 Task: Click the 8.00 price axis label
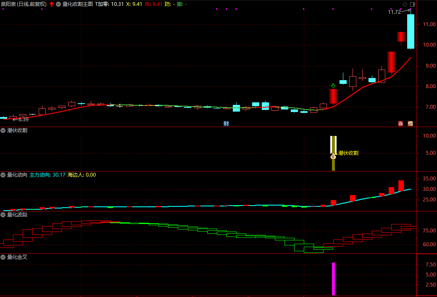point(431,86)
